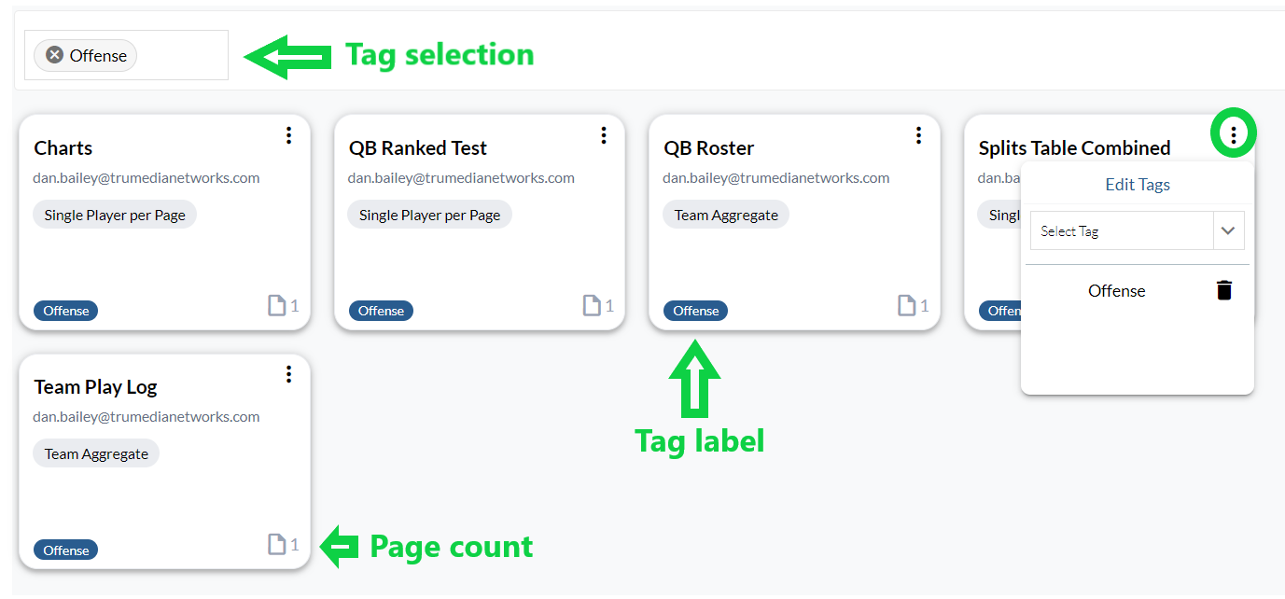Screen dimensions: 1285x599
Task: Click the page icon on QB Roster card
Action: click(907, 305)
